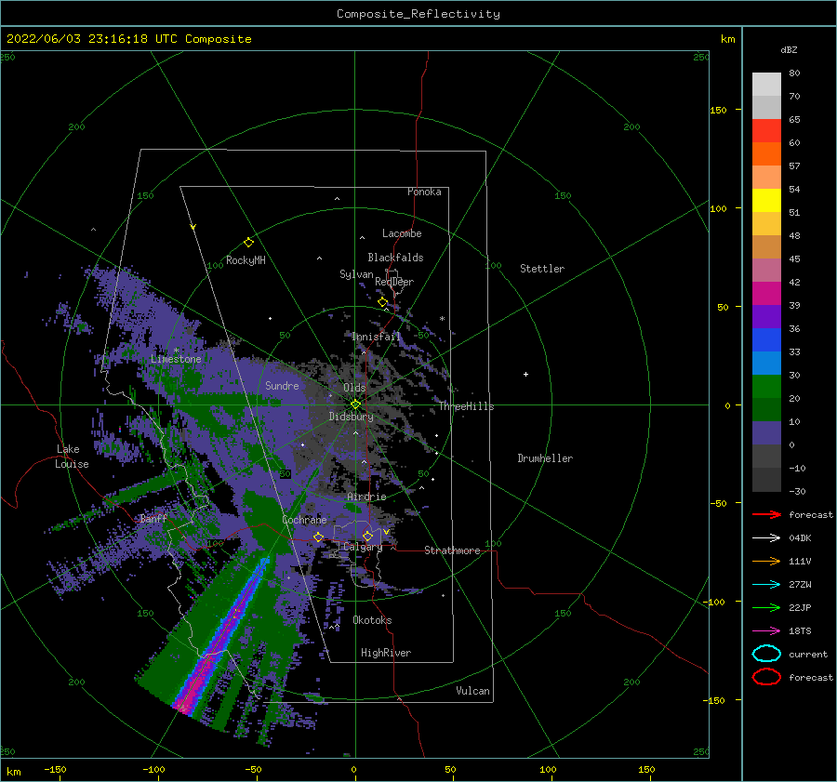Click the Olds town label
Viewport: 837px width, 782px height.
click(x=354, y=388)
